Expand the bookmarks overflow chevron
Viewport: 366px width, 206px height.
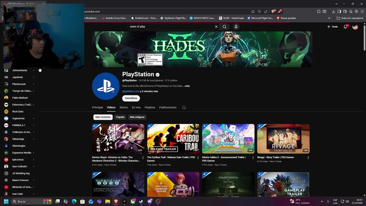pos(329,18)
